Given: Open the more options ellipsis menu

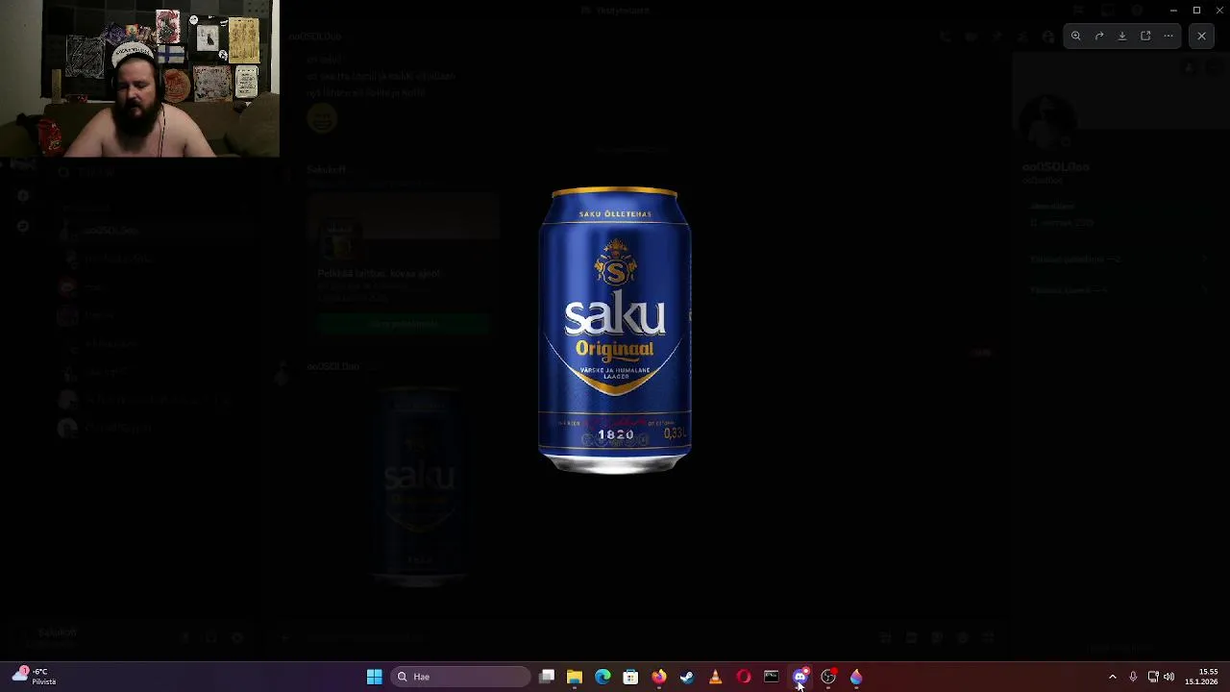Looking at the screenshot, I should (1168, 36).
